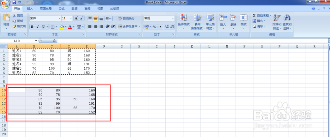Toggle top vertical alignment
This screenshot has height=137, width=330.
click(x=90, y=18)
